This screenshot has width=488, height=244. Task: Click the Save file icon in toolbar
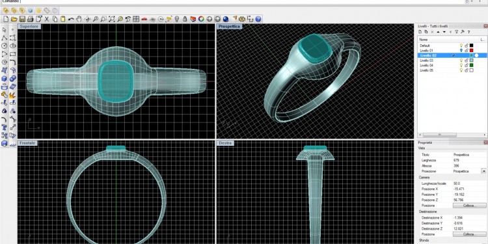click(x=22, y=20)
